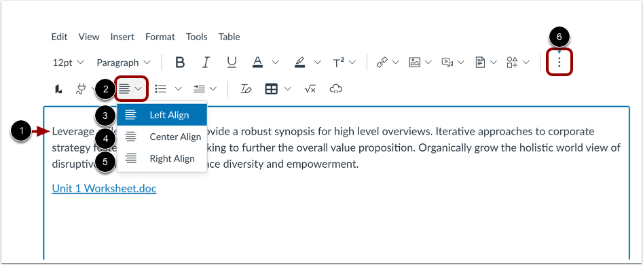Expand media options dropdown arrow
Viewport: 643px width, 265px height.
[461, 63]
